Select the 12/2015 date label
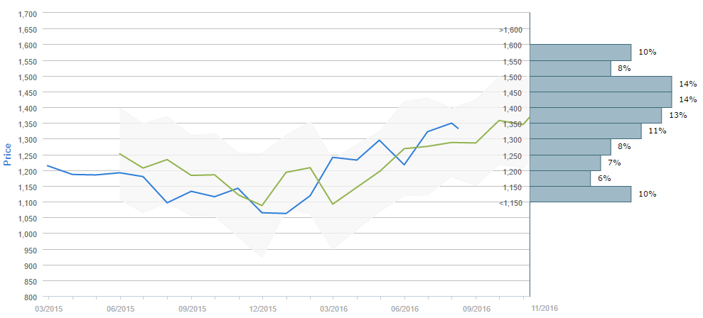Viewport: 703px width, 318px height. tap(262, 309)
